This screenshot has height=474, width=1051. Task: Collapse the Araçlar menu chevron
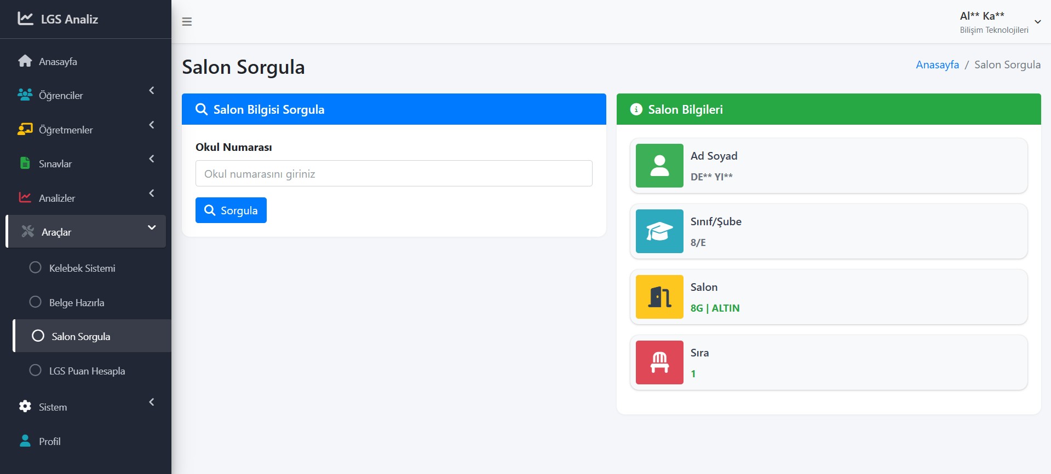[x=152, y=227]
